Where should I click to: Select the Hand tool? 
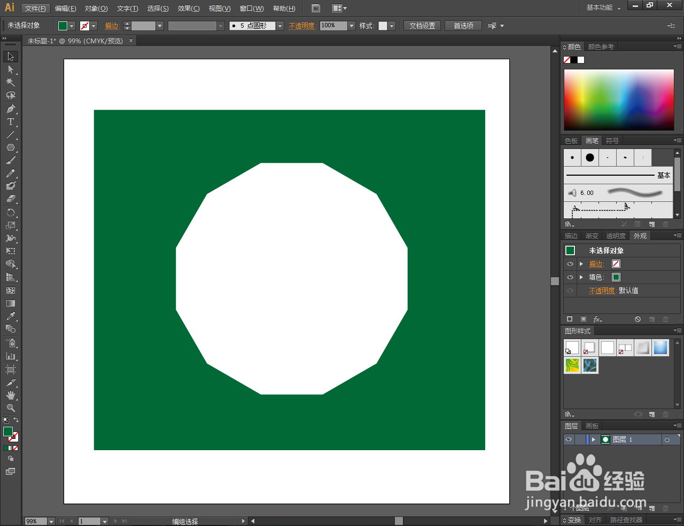tap(11, 395)
